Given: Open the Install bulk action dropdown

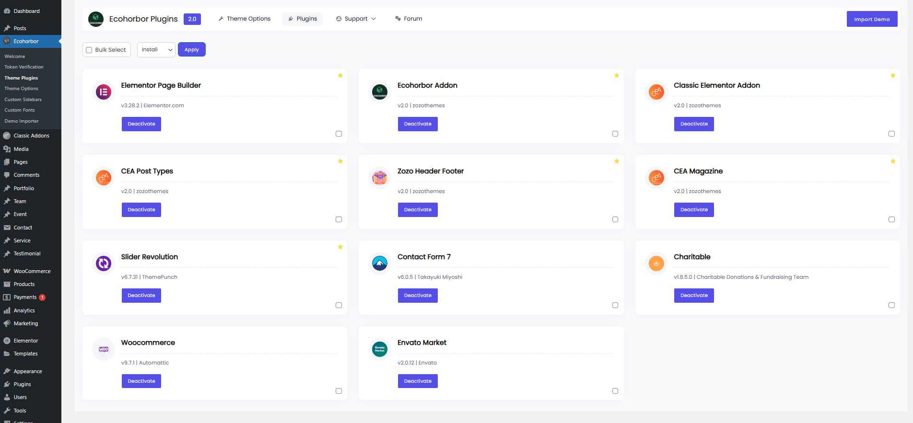Looking at the screenshot, I should [156, 50].
